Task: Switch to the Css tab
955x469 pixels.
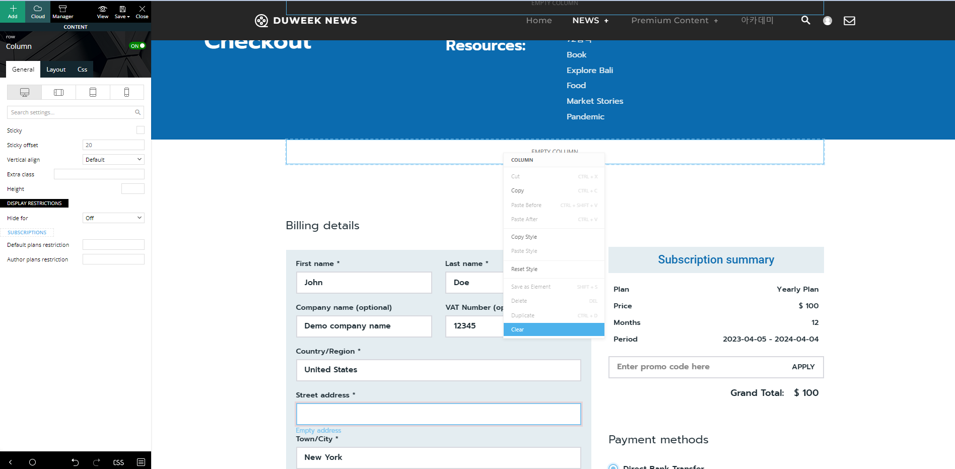Action: [x=82, y=70]
